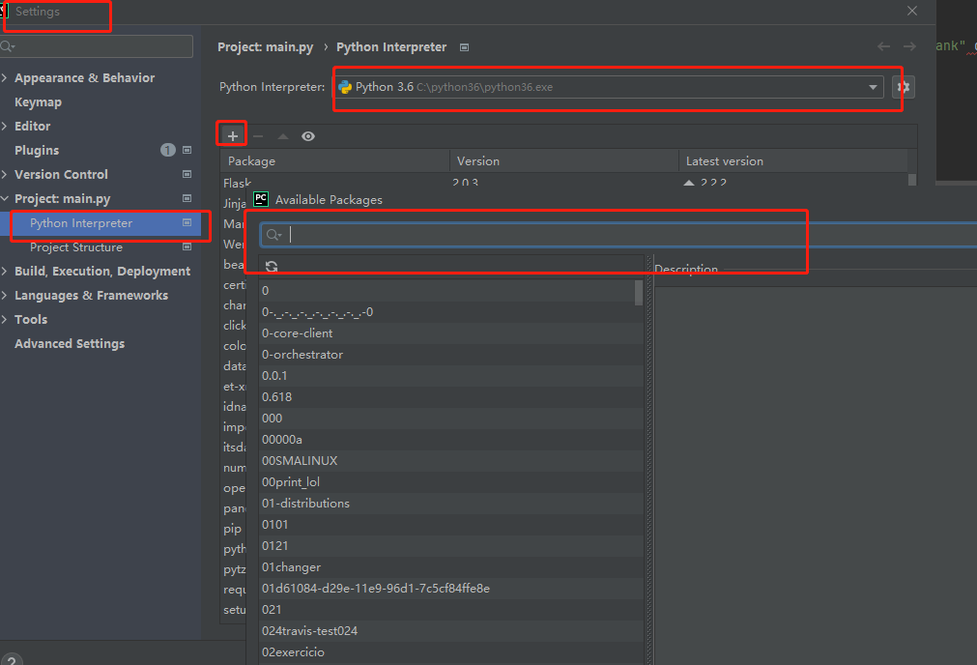
Task: Click the icon beside the Python Interpreter breadcrumb
Action: point(464,47)
